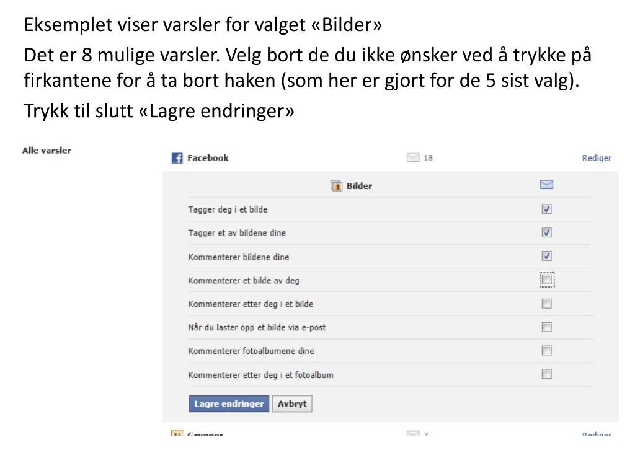The image size is (635, 476).
Task: Tick 'Kommenterer fotoalbumene dine' checkbox
Action: coord(546,351)
